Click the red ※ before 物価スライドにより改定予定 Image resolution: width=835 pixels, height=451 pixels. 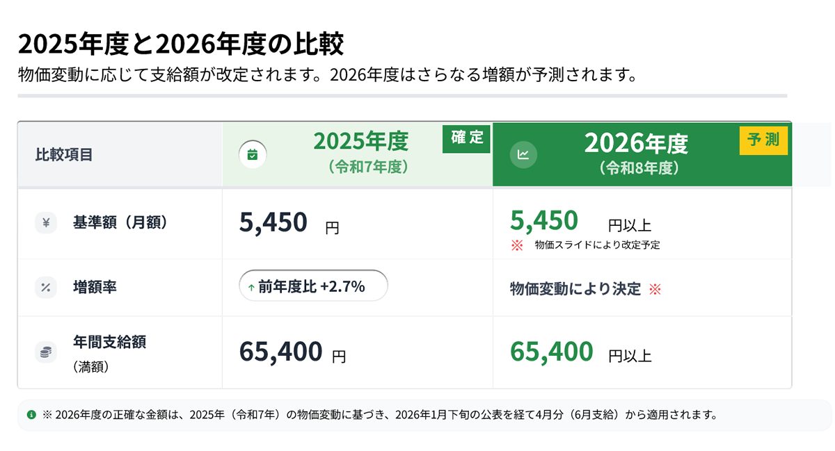[x=516, y=245]
